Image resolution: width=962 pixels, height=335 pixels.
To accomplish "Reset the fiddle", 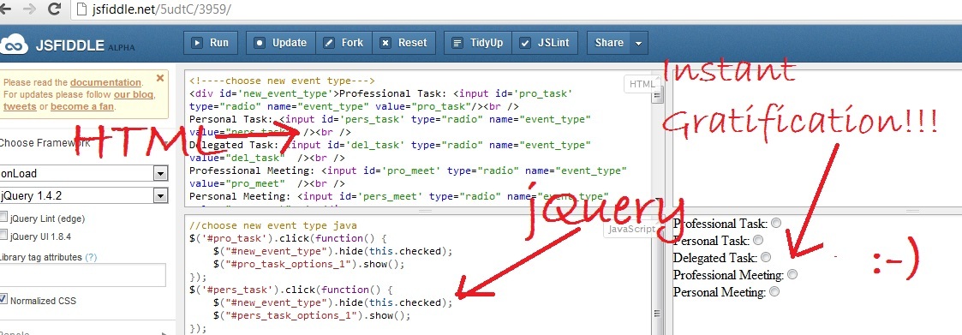I will (x=403, y=43).
